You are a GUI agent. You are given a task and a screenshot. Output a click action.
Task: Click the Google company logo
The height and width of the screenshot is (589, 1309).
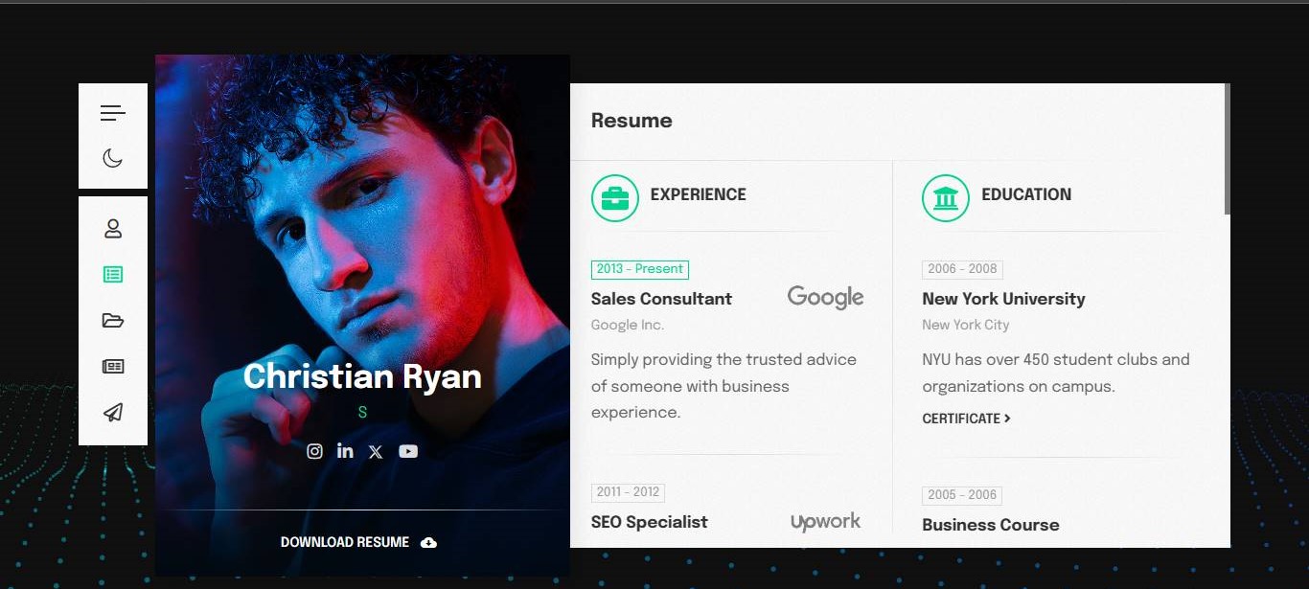click(x=825, y=297)
